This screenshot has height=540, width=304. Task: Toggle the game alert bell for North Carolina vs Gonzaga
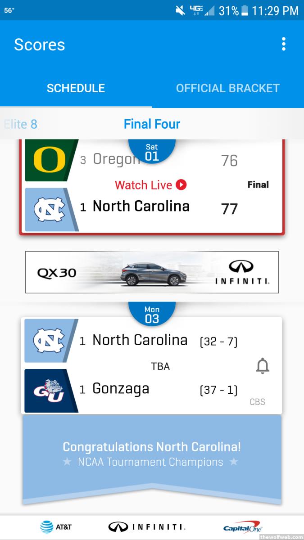click(262, 367)
